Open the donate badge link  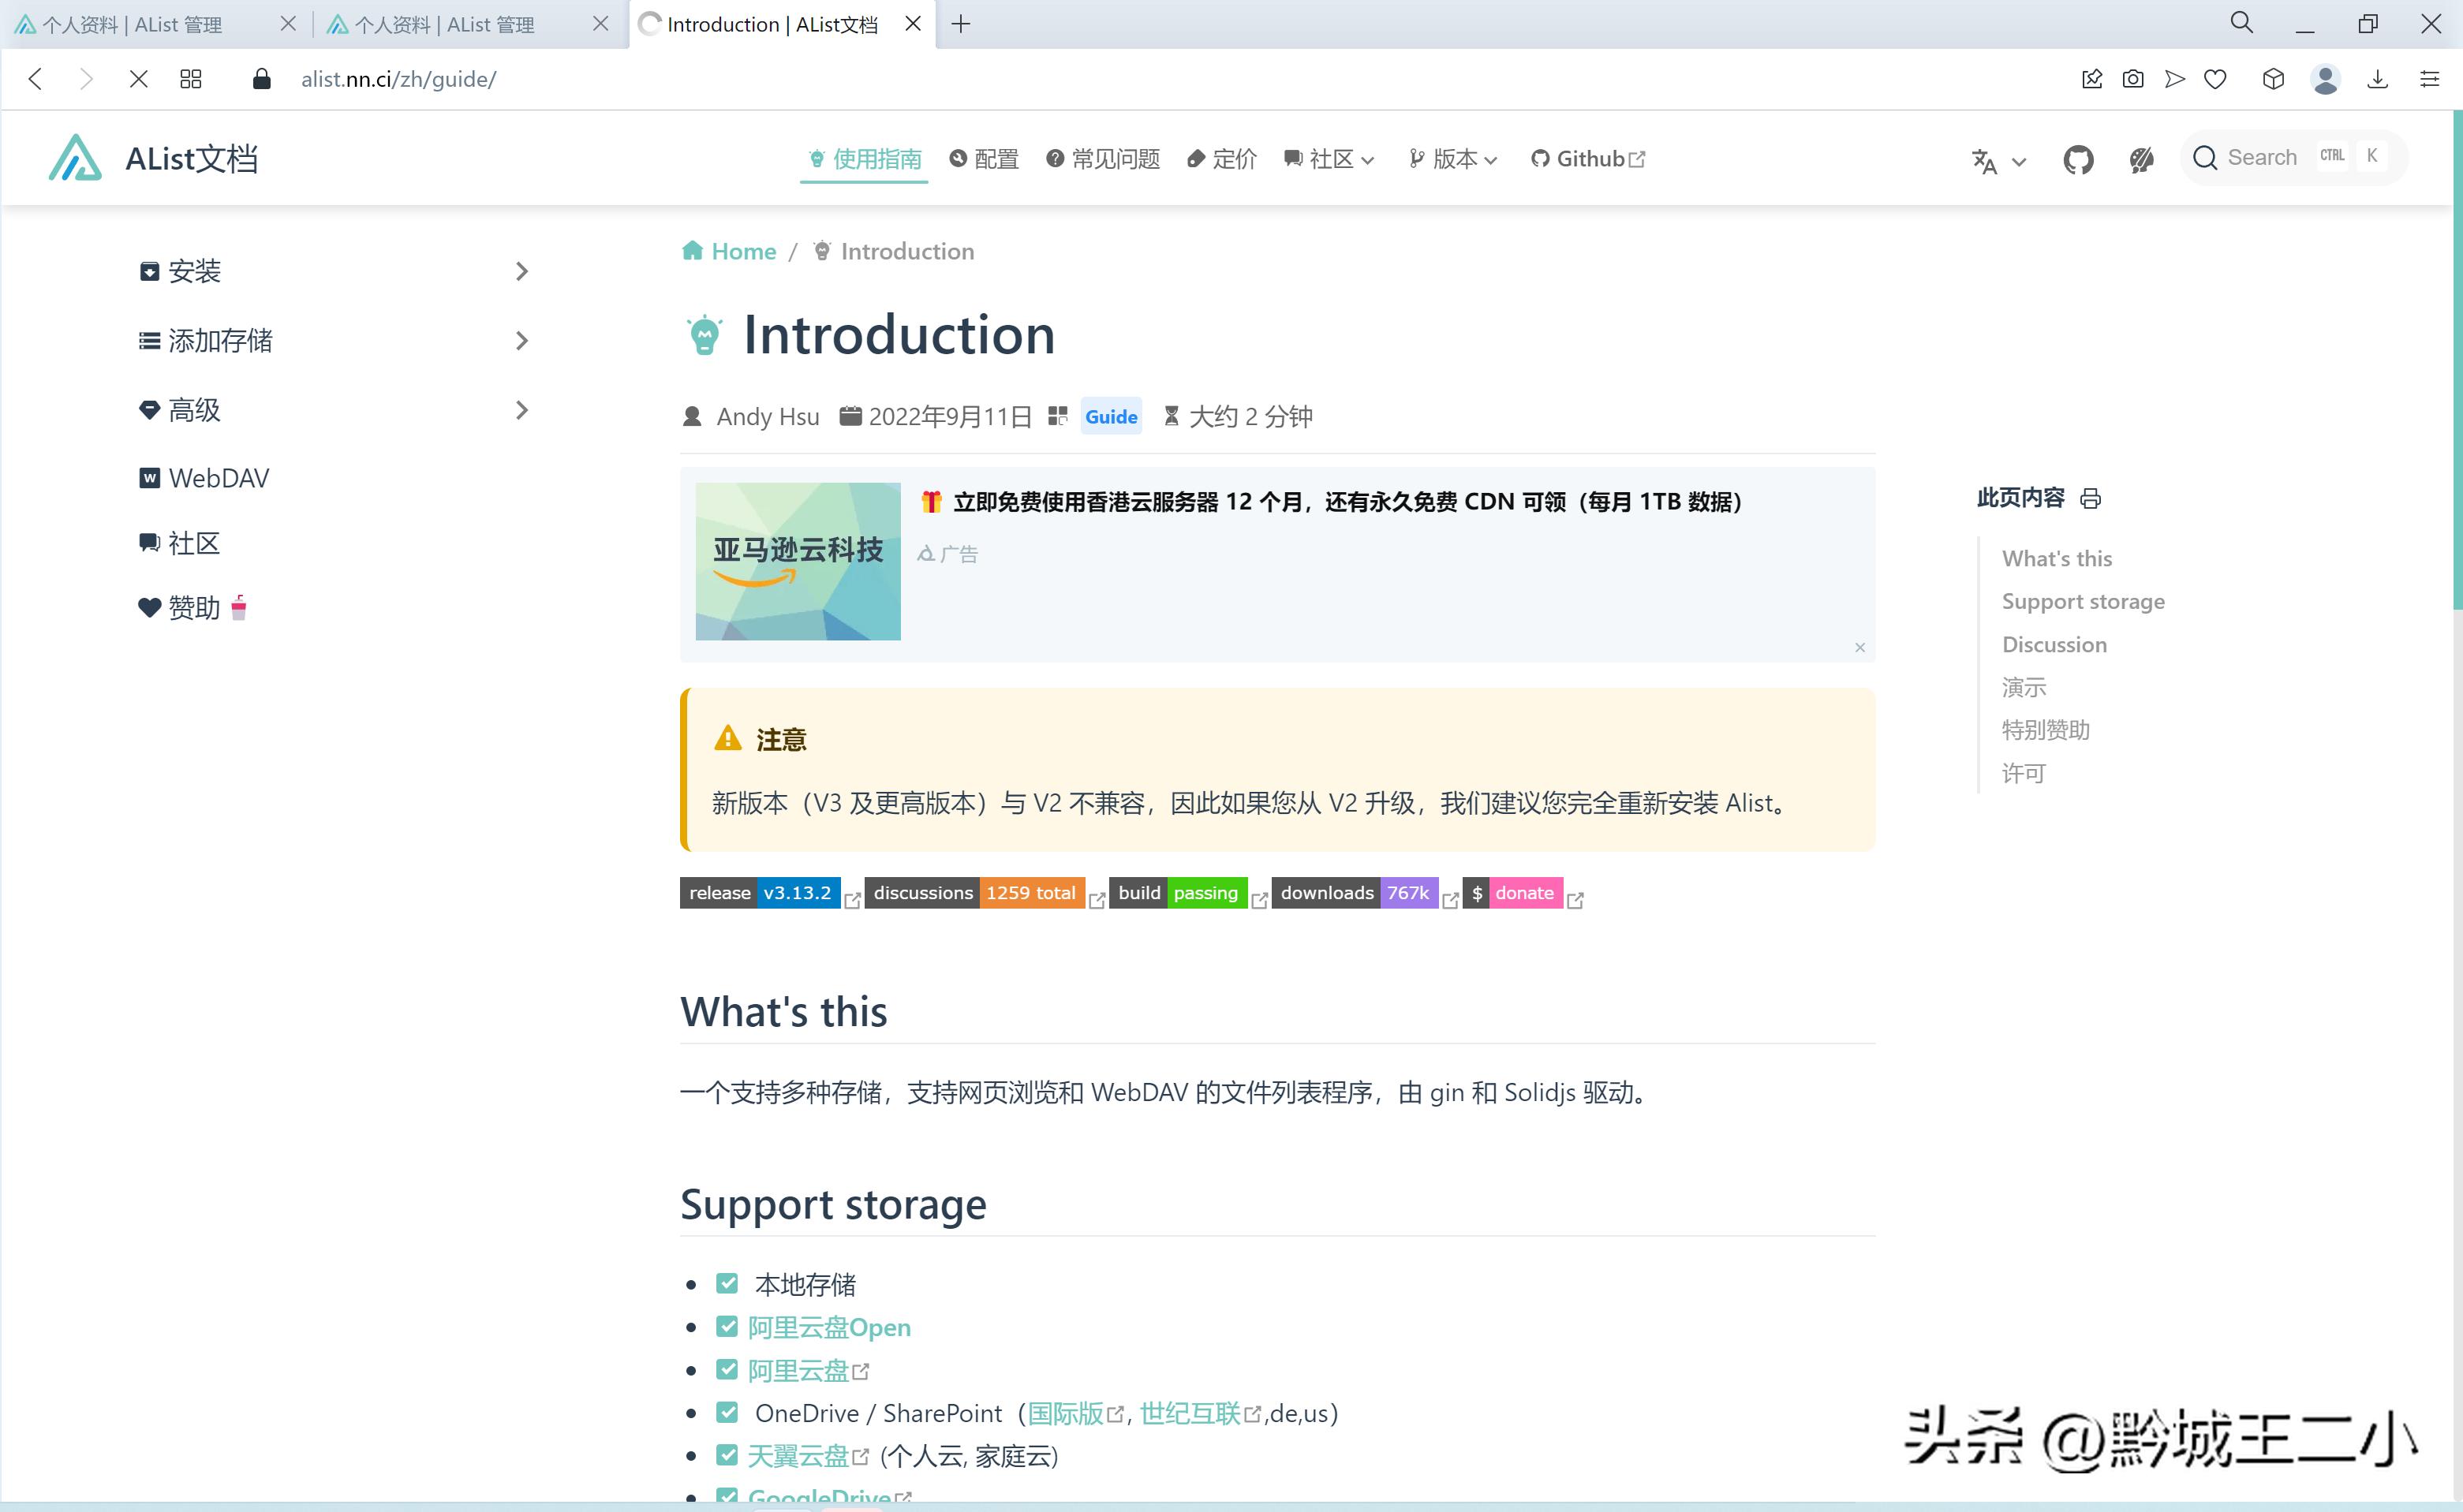[1513, 893]
